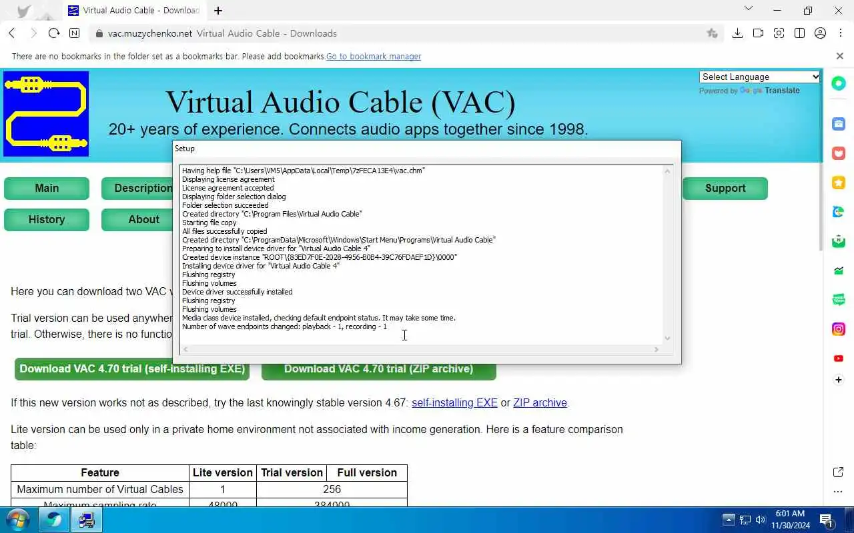This screenshot has height=533, width=854.
Task: Open the network tray icon
Action: pos(745,520)
